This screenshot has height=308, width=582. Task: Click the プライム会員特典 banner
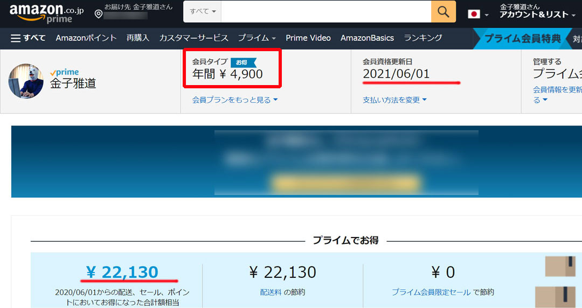[523, 38]
